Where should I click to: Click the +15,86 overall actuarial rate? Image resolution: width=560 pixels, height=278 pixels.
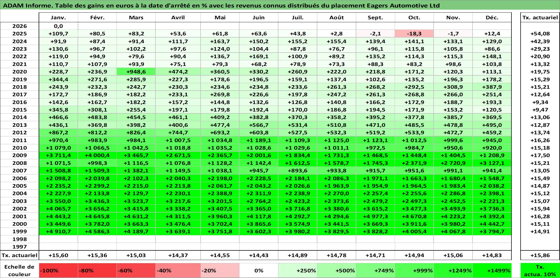click(x=540, y=255)
